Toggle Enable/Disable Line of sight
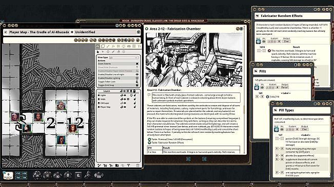This screenshot has width=334, height=187. click(118, 75)
